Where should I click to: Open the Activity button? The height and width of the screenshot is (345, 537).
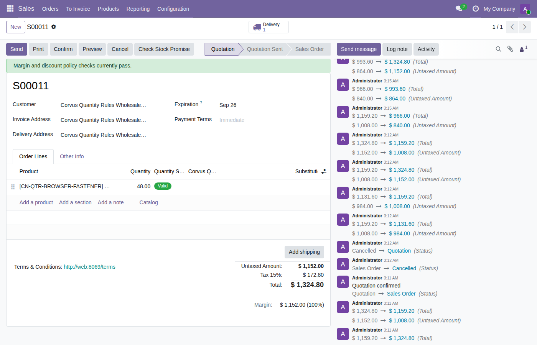point(426,49)
